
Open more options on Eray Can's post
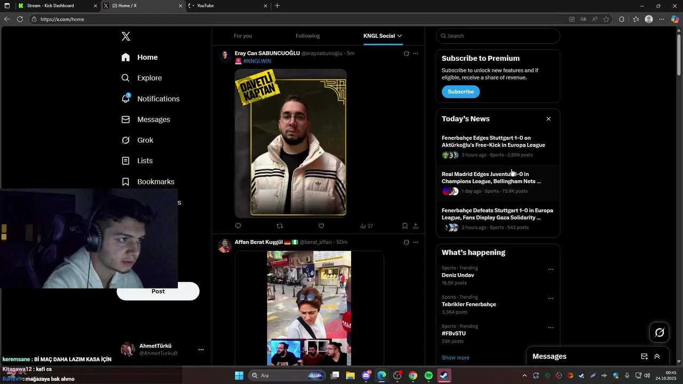(416, 53)
